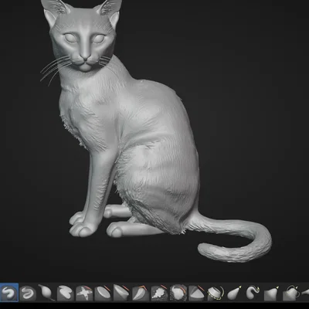This screenshot has width=309, height=309.
Task: Pick the cube brush with circular arrow
Action: tap(291, 293)
